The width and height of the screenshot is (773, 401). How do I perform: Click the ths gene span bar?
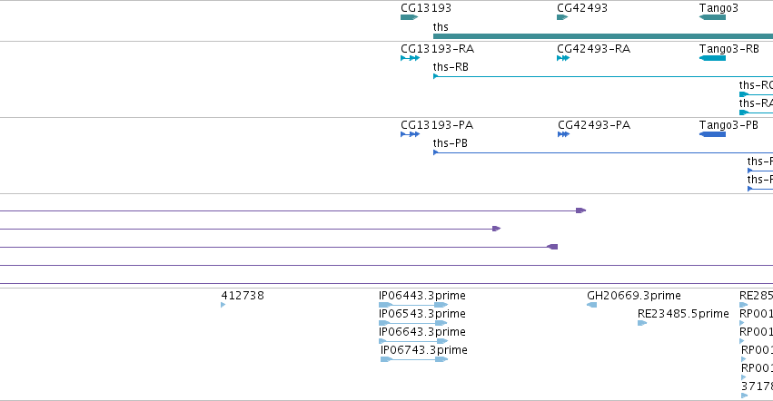[x=603, y=36]
